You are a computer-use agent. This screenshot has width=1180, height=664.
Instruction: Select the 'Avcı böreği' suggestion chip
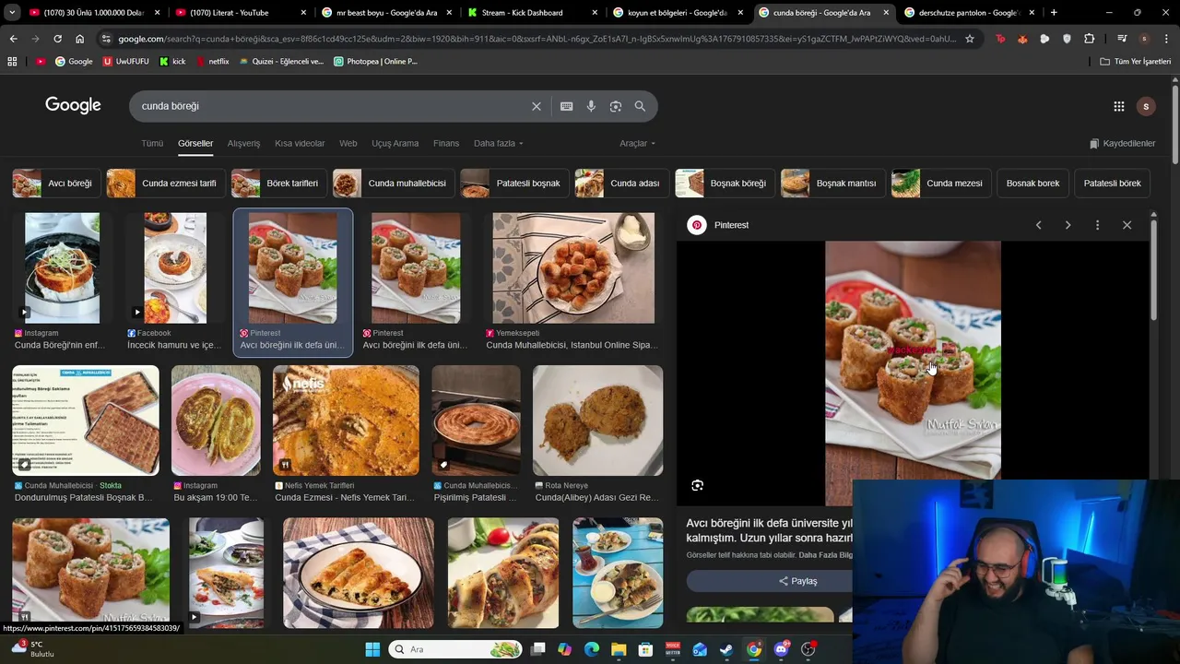click(x=55, y=183)
